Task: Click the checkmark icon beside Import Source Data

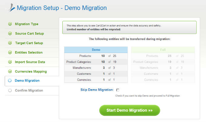Action: point(10,62)
